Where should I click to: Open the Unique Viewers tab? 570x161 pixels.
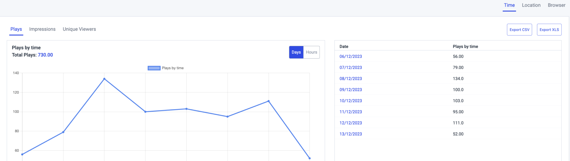pos(79,29)
